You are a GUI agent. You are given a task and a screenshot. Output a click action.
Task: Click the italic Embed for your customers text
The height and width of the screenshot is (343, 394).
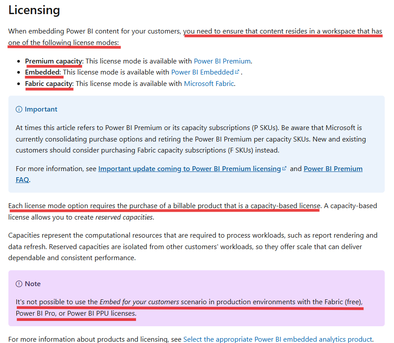point(139,302)
